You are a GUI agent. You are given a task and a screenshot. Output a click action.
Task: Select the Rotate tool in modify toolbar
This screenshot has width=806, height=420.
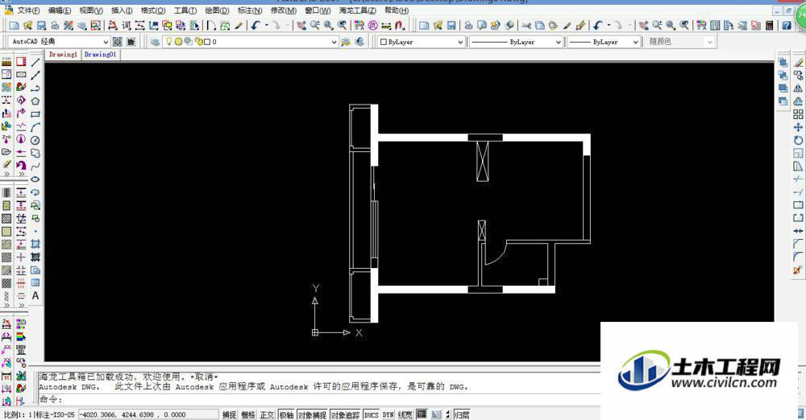pos(798,140)
